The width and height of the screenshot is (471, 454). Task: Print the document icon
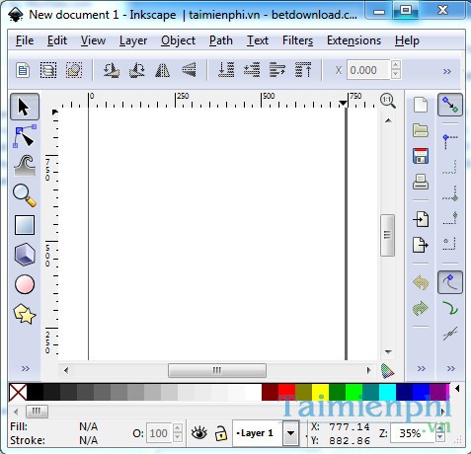421,182
